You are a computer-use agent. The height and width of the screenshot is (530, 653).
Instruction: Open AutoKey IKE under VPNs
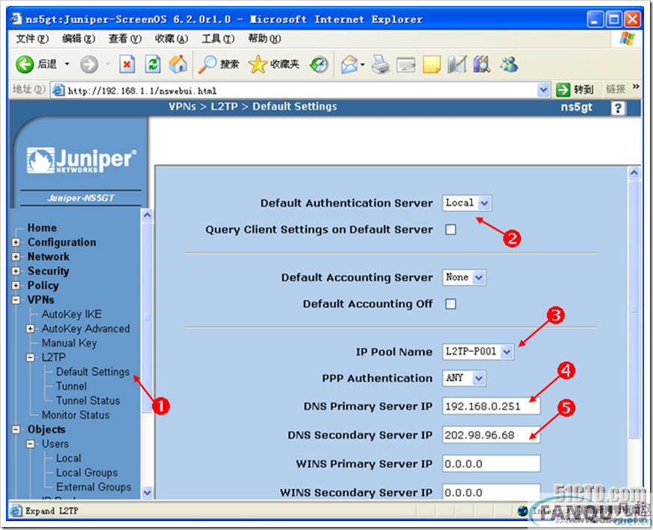coord(72,314)
